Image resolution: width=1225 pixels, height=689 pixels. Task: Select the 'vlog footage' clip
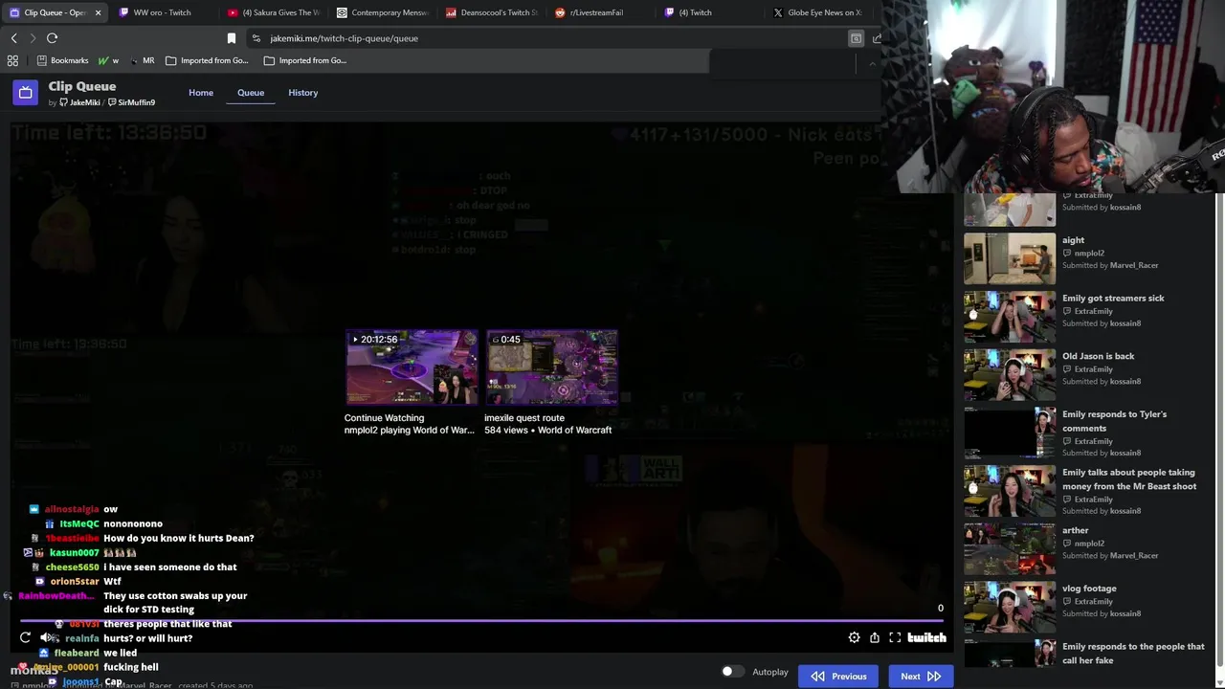pyautogui.click(x=1087, y=607)
